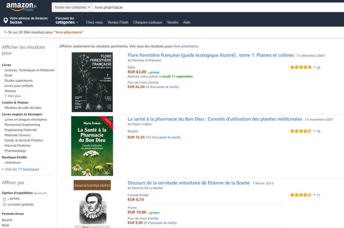View 4 d'occasion & neufs offers

(x=162, y=87)
